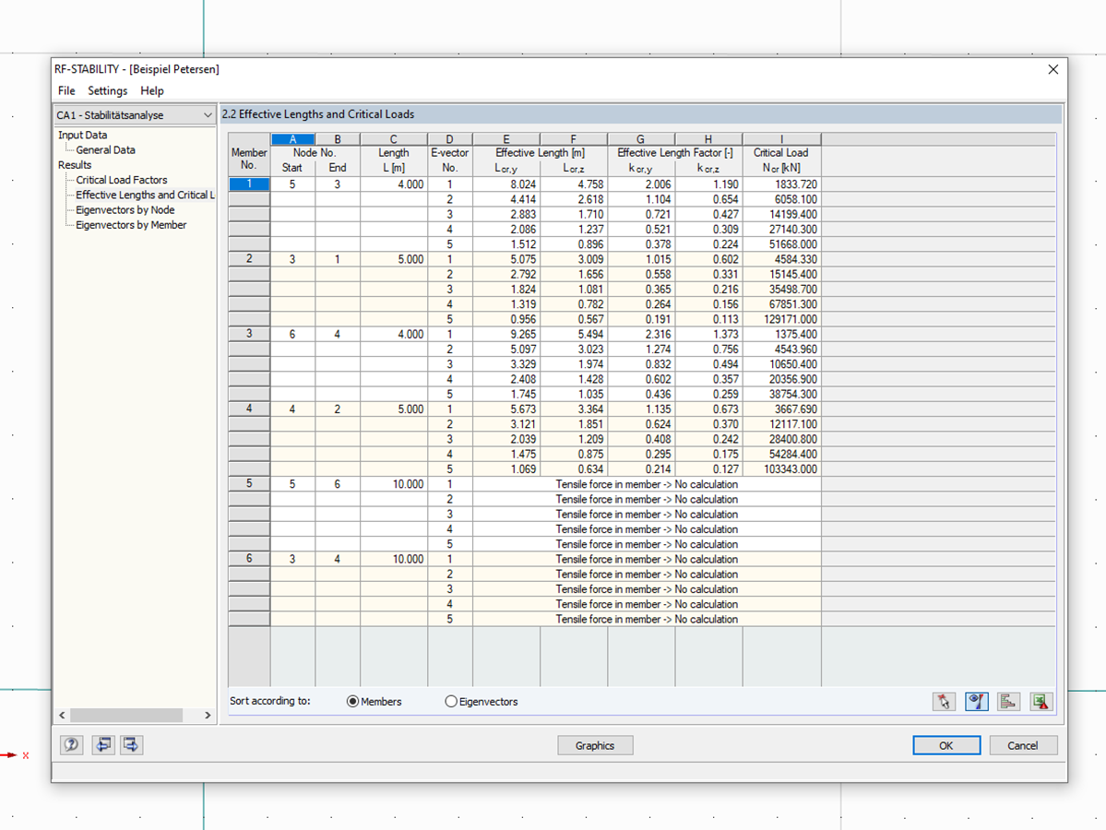Go to the next table window icon
Image resolution: width=1106 pixels, height=830 pixels.
pyautogui.click(x=131, y=744)
